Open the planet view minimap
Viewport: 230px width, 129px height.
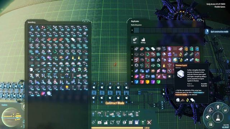[x=11, y=117]
